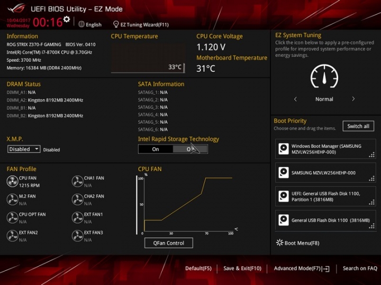Click the 10/04/2017 Wednesday date
The image size is (381, 285).
(18, 23)
